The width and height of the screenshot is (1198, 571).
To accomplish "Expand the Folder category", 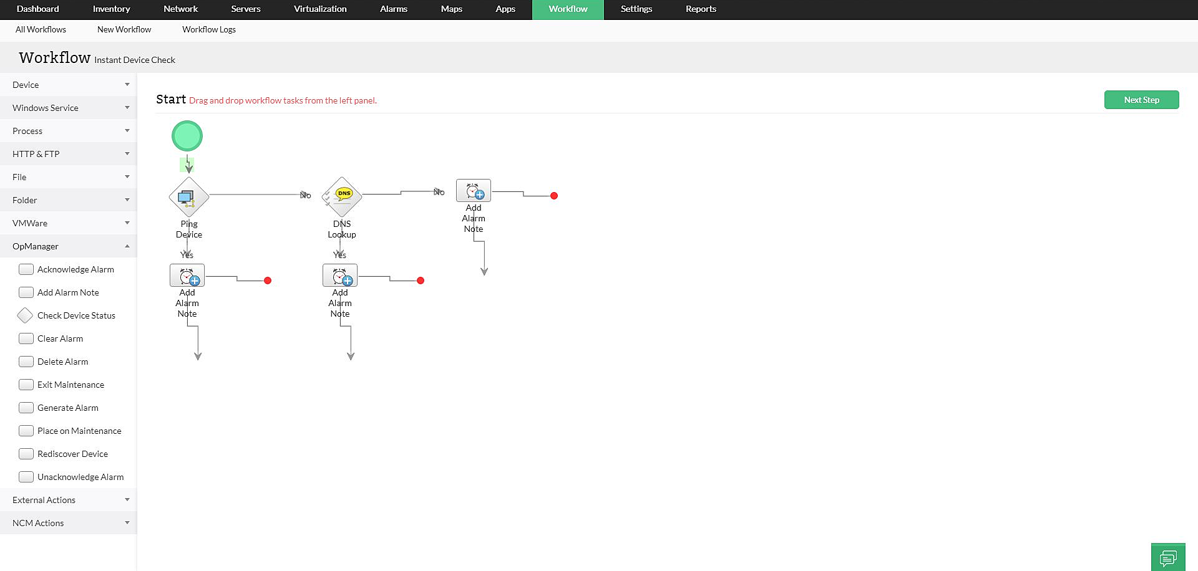I will click(68, 200).
